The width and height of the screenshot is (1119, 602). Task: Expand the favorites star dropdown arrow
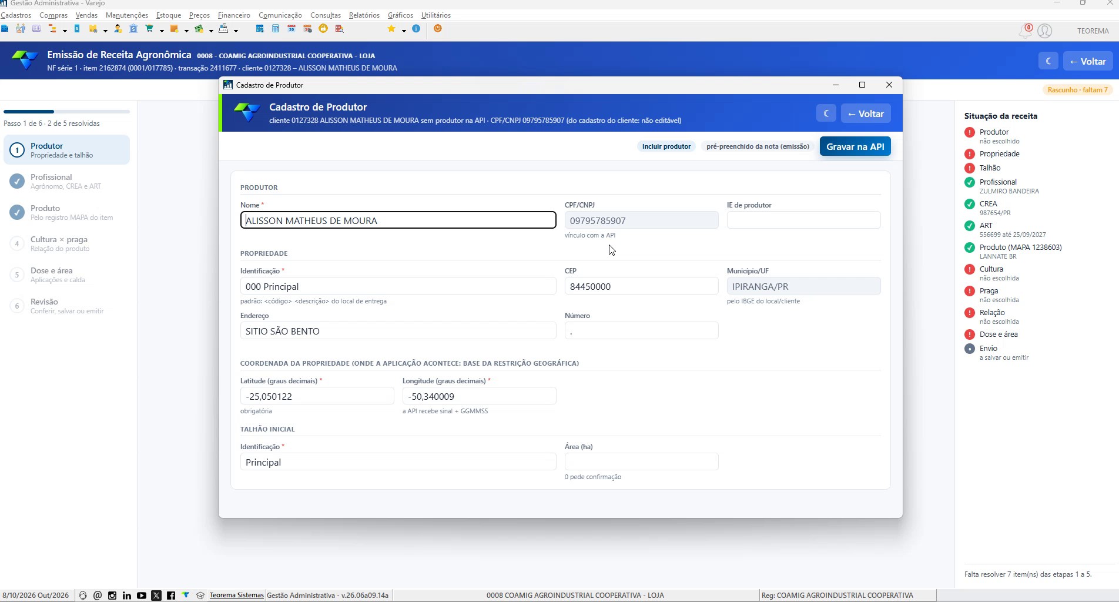click(404, 31)
